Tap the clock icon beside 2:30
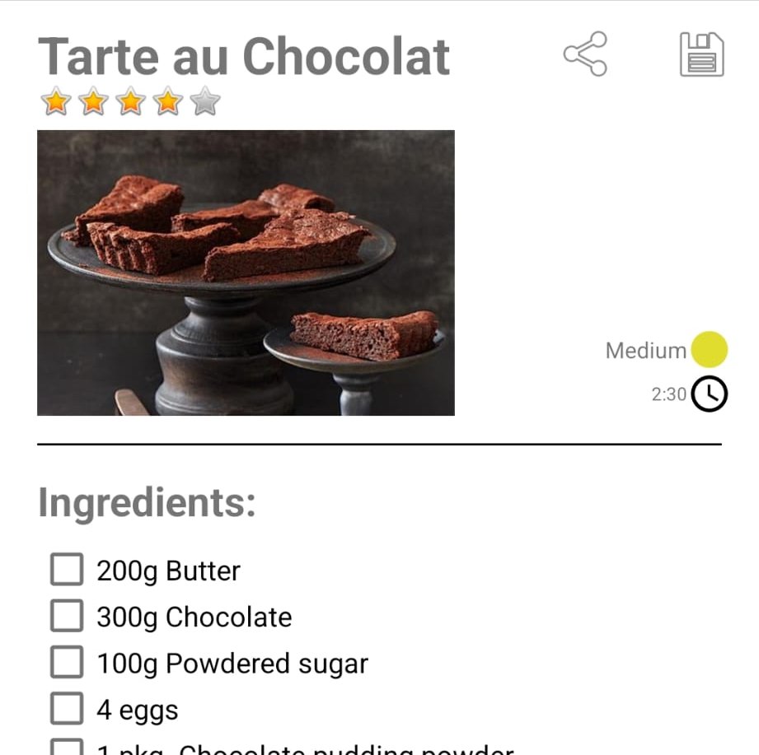 pyautogui.click(x=710, y=394)
